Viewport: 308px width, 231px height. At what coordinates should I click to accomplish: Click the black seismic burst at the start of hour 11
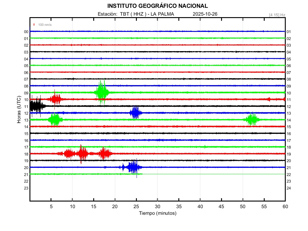coord(36,106)
